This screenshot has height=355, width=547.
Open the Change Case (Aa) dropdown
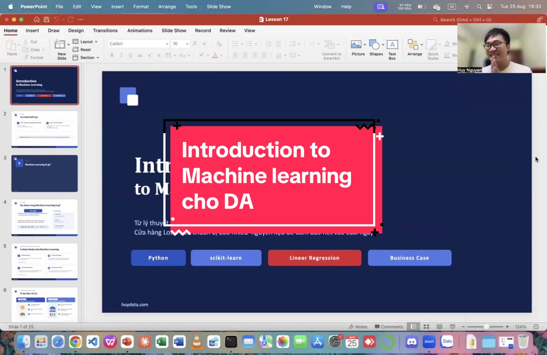[184, 55]
